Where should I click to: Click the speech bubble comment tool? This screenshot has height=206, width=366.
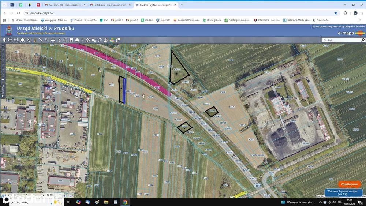click(77, 40)
